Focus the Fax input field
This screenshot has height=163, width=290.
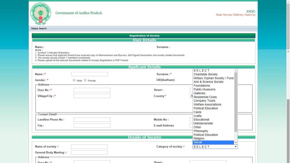[x=92, y=126]
